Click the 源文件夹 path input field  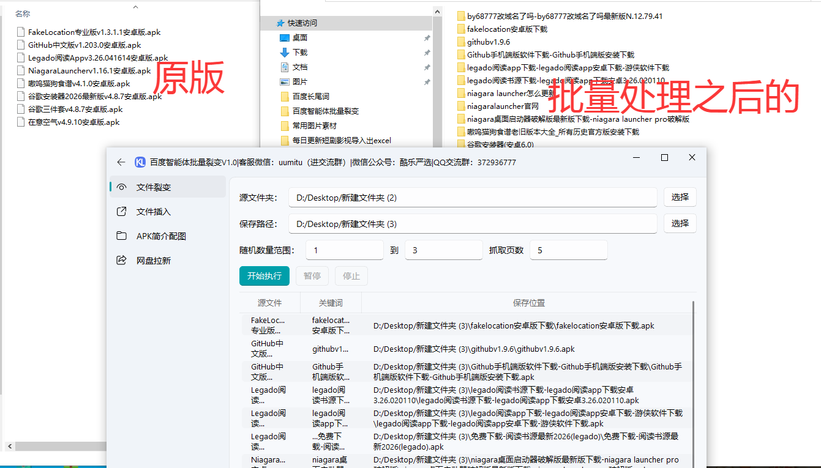(x=473, y=198)
